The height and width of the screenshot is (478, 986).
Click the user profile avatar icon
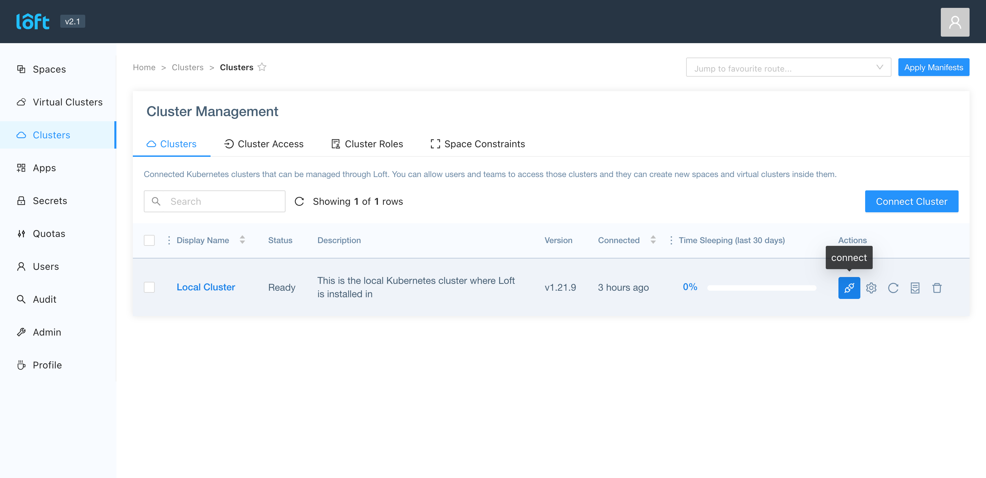pos(955,22)
